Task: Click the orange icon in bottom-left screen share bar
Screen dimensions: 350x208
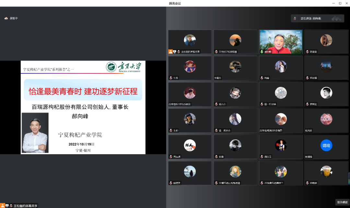Action: click(3, 205)
